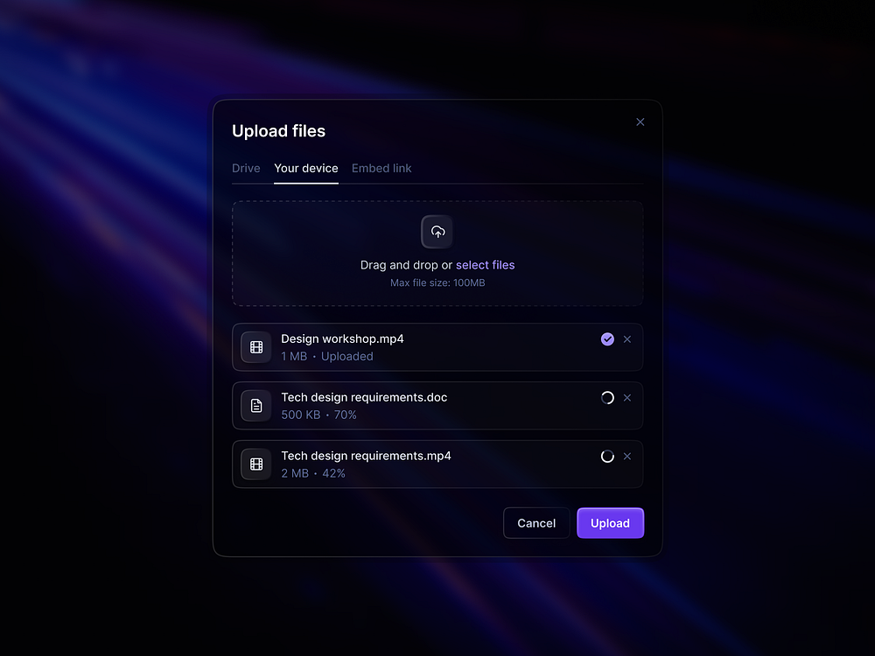
Task: Open the Embed link tab
Action: coord(381,169)
